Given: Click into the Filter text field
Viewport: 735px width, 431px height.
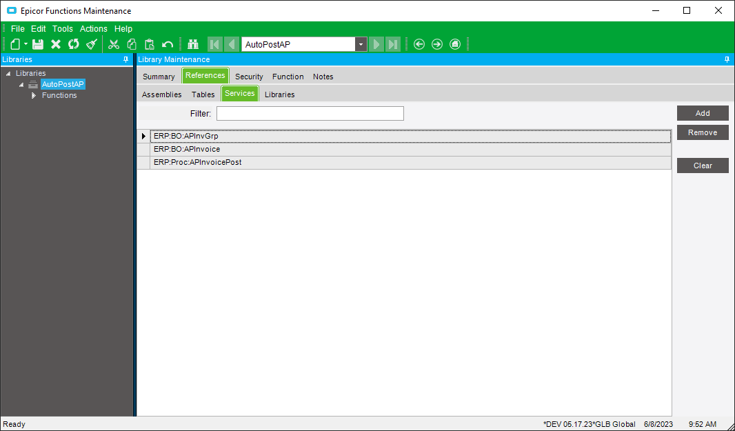Looking at the screenshot, I should [310, 114].
